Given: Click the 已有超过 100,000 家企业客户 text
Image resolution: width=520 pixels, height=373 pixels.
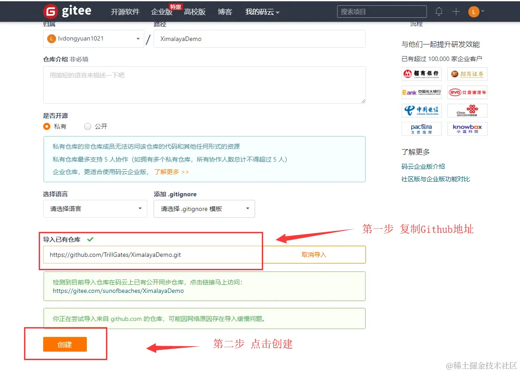Looking at the screenshot, I should [442, 59].
